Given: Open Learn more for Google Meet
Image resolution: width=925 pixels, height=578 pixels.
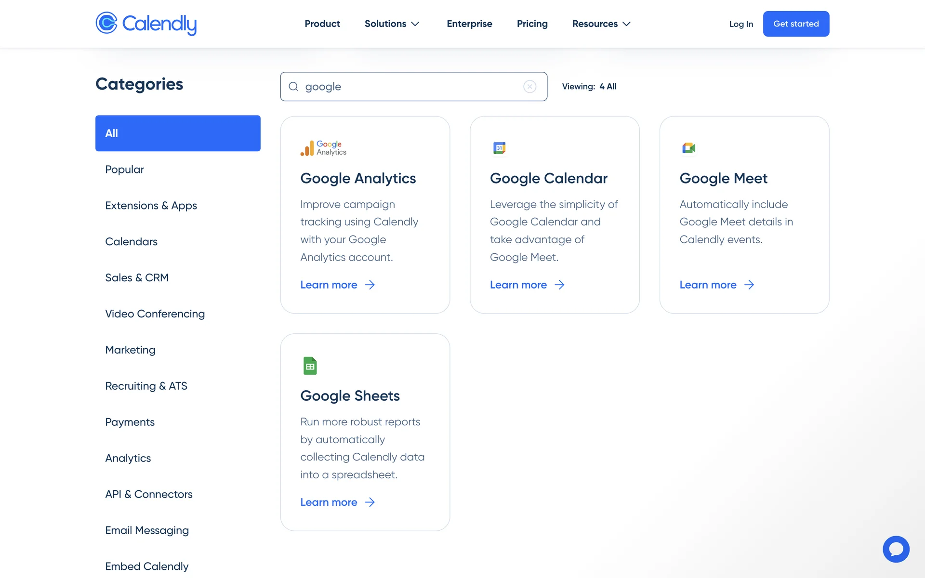Looking at the screenshot, I should point(716,285).
